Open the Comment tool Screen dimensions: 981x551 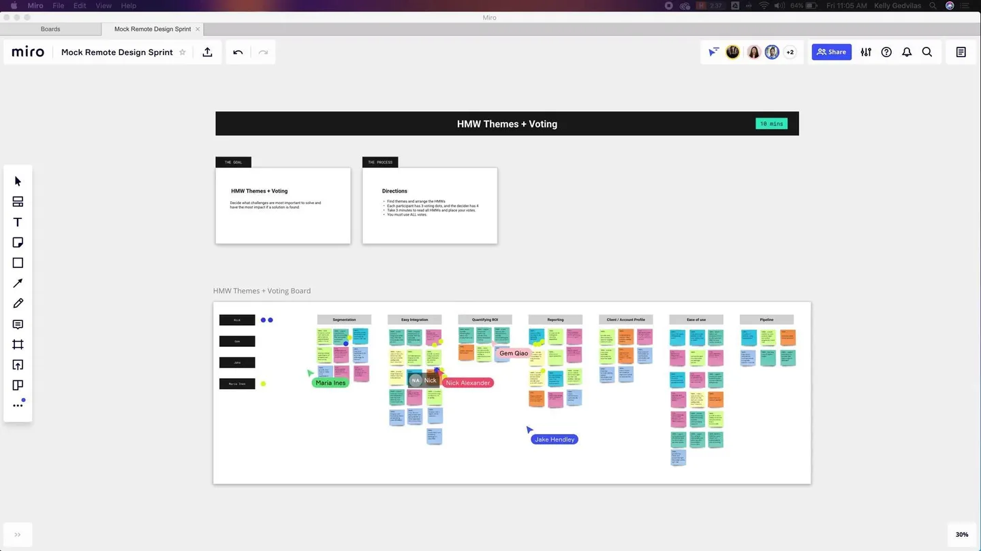point(18,324)
